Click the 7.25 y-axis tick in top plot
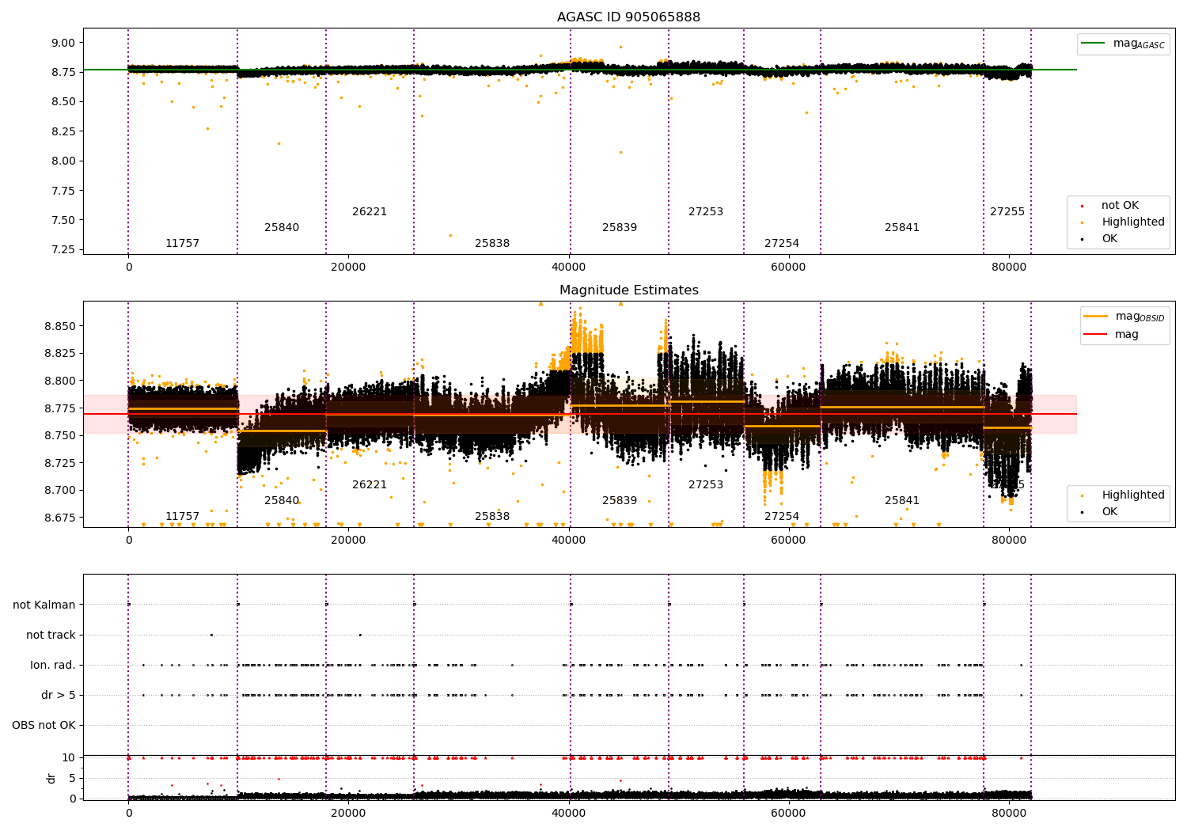 [x=63, y=250]
